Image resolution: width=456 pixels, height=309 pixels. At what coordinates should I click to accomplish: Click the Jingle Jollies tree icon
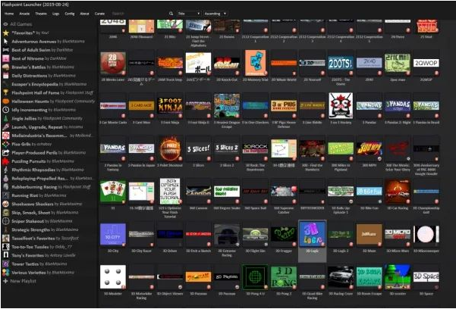pyautogui.click(x=6, y=118)
